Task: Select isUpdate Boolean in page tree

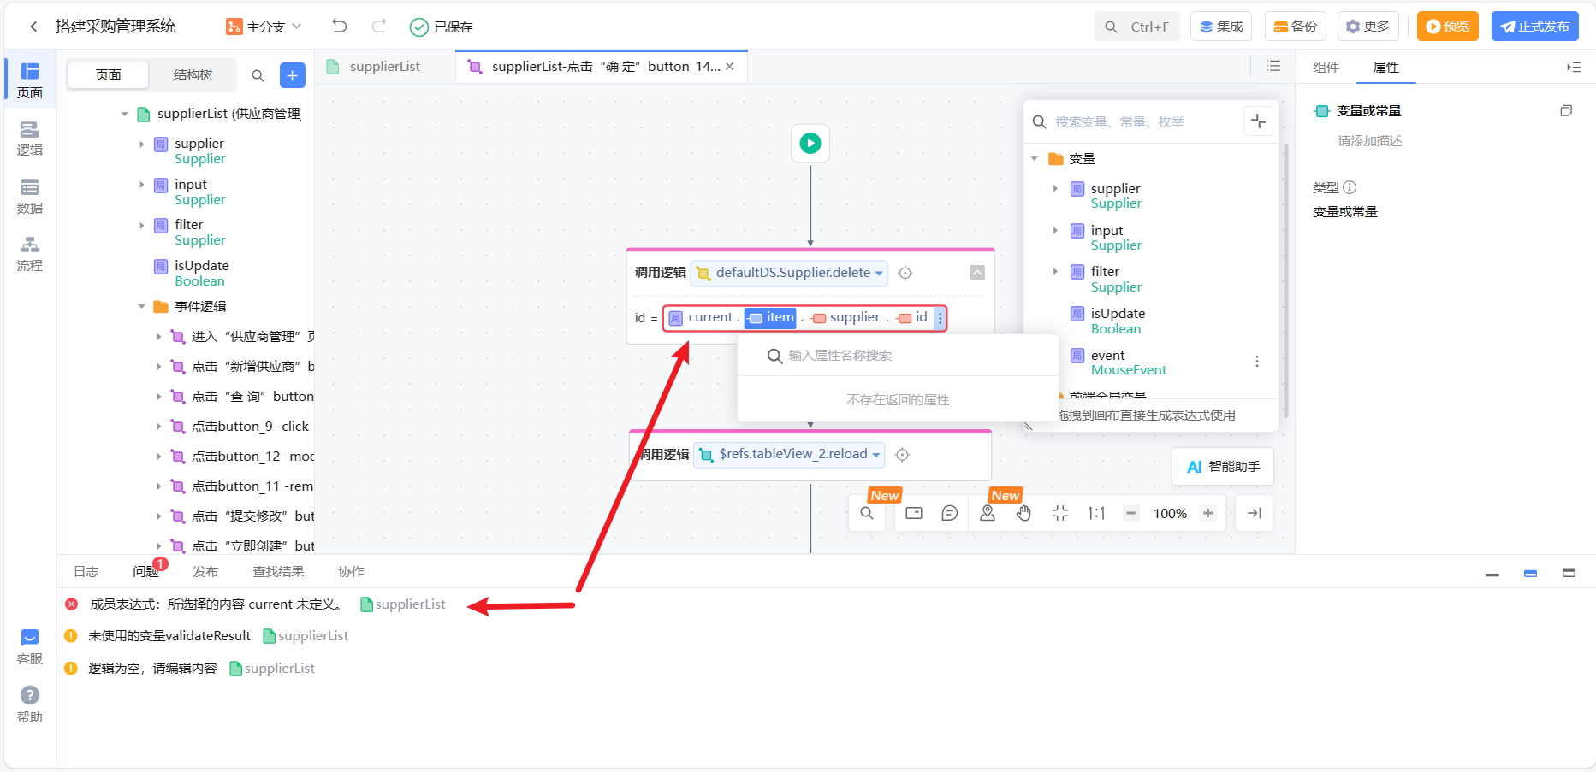Action: tap(202, 273)
